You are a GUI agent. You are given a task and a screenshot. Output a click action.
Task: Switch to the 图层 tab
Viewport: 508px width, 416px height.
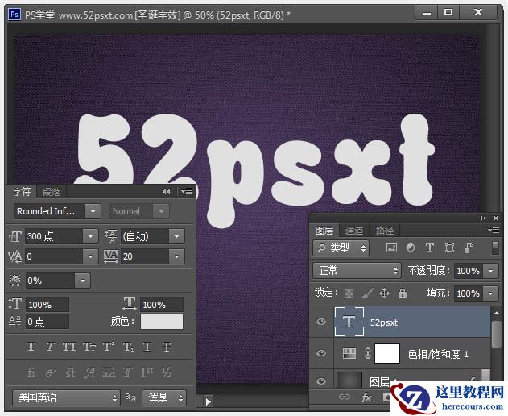(x=324, y=231)
